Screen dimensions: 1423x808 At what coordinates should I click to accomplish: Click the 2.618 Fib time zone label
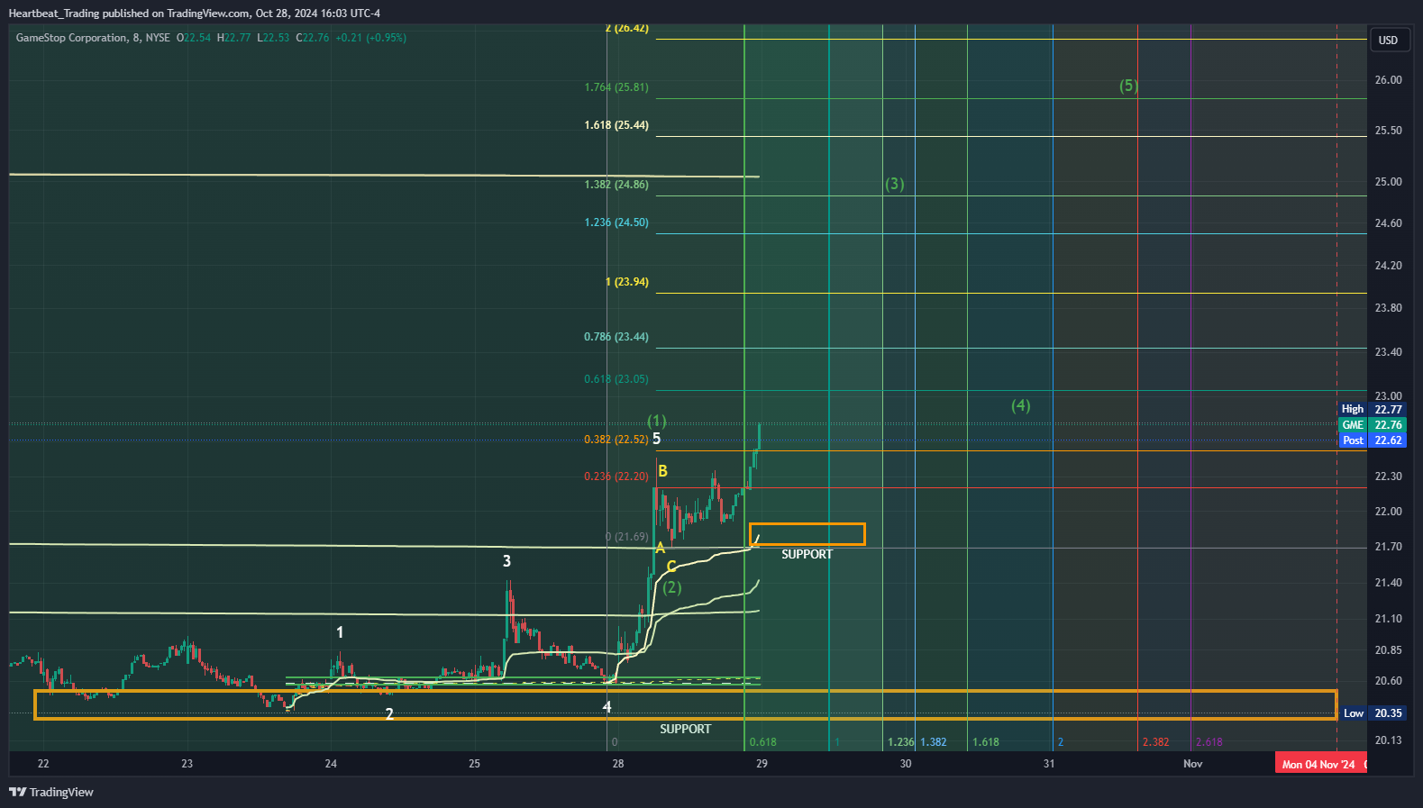1209,742
